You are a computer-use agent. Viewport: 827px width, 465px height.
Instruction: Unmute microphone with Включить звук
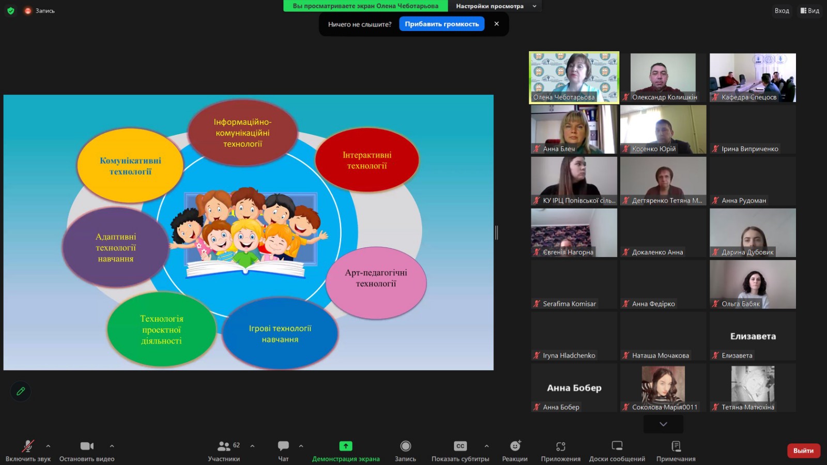(x=28, y=446)
